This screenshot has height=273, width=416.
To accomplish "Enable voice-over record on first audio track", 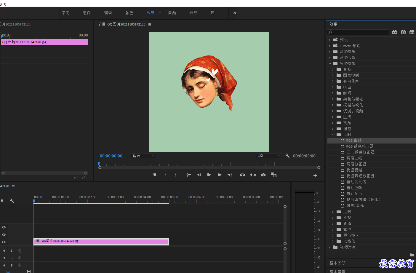I will pyautogui.click(x=20, y=250).
